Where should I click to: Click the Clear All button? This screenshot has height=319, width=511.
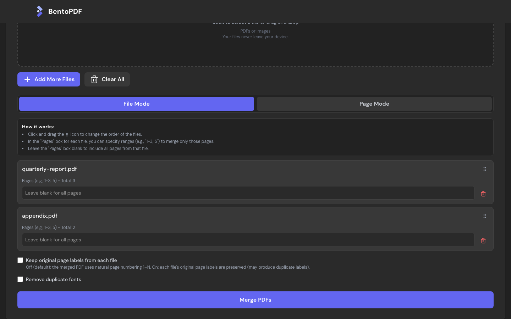[107, 79]
